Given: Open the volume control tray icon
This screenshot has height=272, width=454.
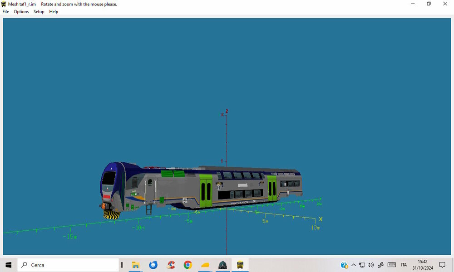Looking at the screenshot, I should click(x=370, y=265).
